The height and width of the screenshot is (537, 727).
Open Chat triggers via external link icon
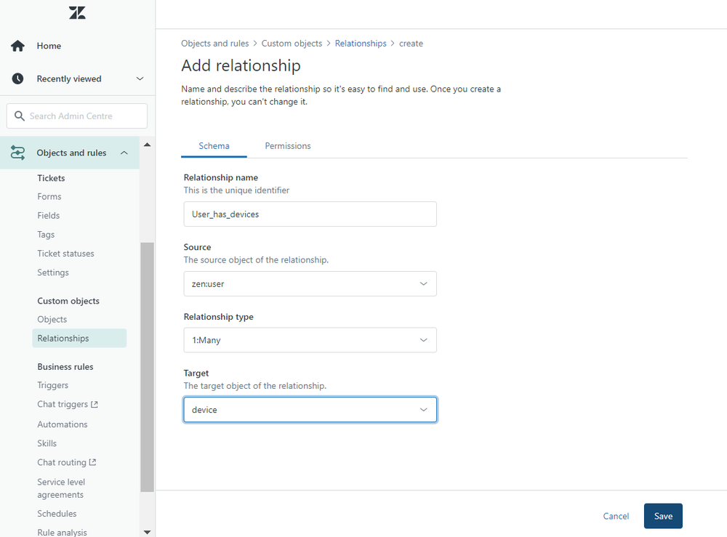[x=96, y=404]
